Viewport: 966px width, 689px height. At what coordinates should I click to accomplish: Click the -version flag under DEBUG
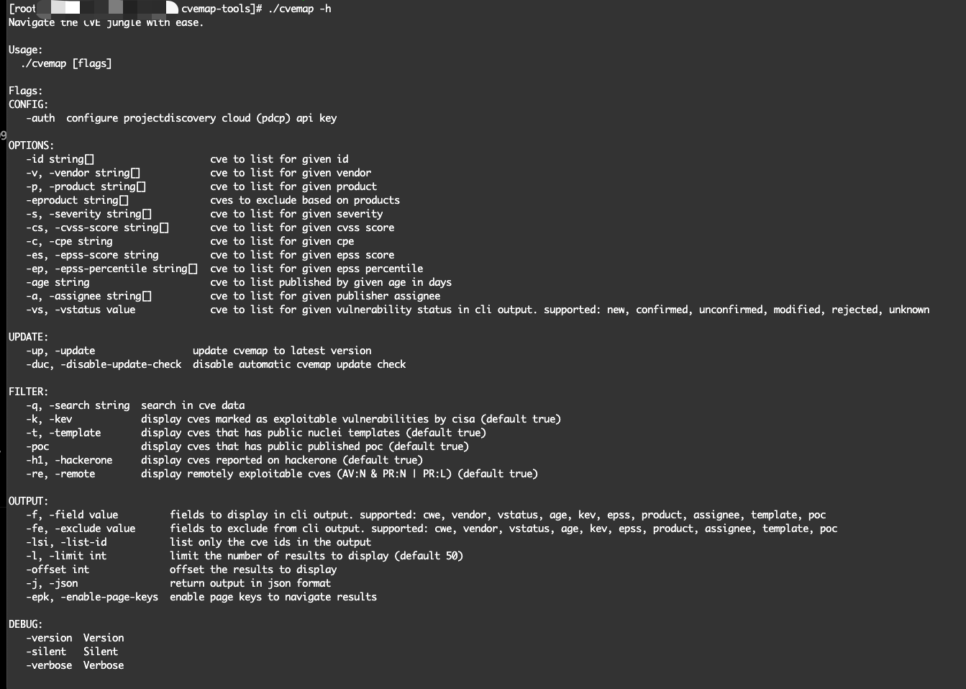(x=49, y=638)
